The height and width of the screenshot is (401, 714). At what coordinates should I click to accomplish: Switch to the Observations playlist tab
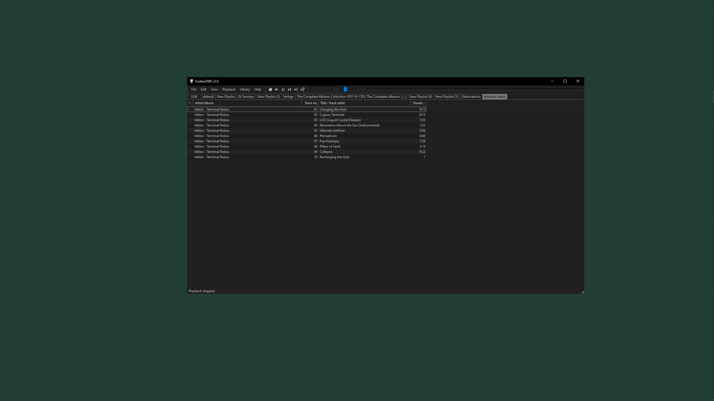471,97
